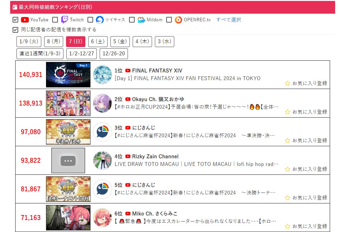The height and width of the screenshot is (232, 338).
Task: Click favorite star in Rizky Zain row
Action: (287, 169)
